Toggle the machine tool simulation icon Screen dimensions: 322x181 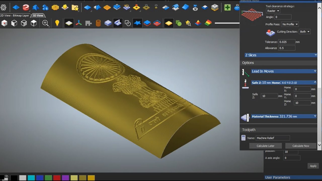tap(118, 23)
